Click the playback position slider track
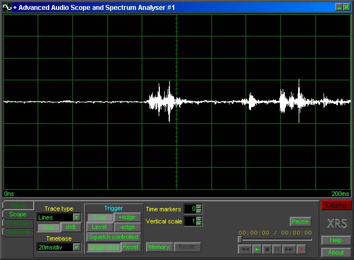354x260 pixels. (275, 240)
